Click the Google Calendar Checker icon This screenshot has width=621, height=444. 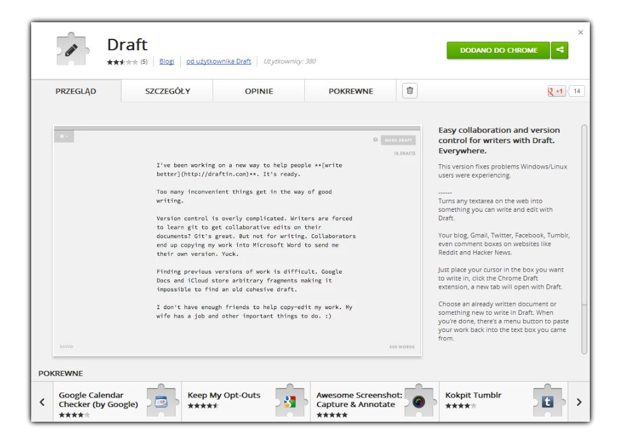click(162, 401)
